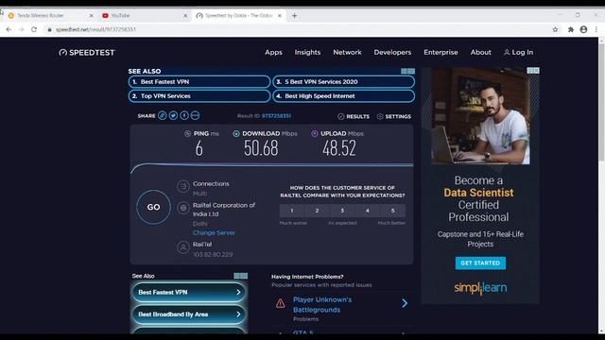
Task: Click the top SEE ALSO Best Fastest VPN link
Action: point(199,82)
